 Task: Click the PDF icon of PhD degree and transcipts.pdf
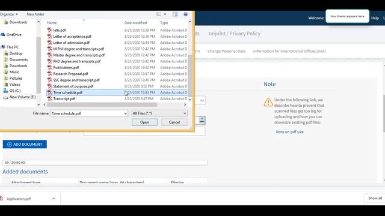pos(50,61)
